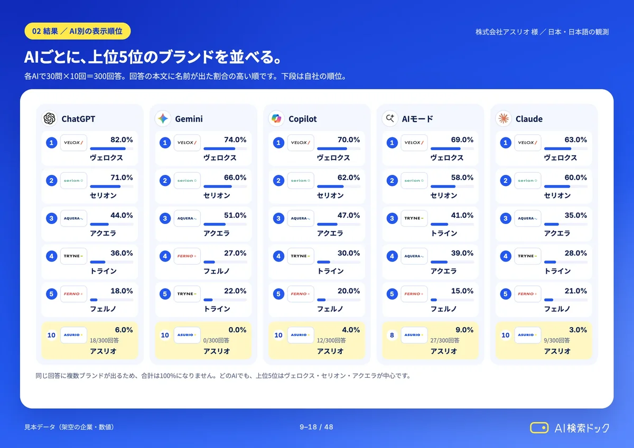Click 27/300回答 in AIモード column
This screenshot has height=448, width=634.
(x=444, y=341)
